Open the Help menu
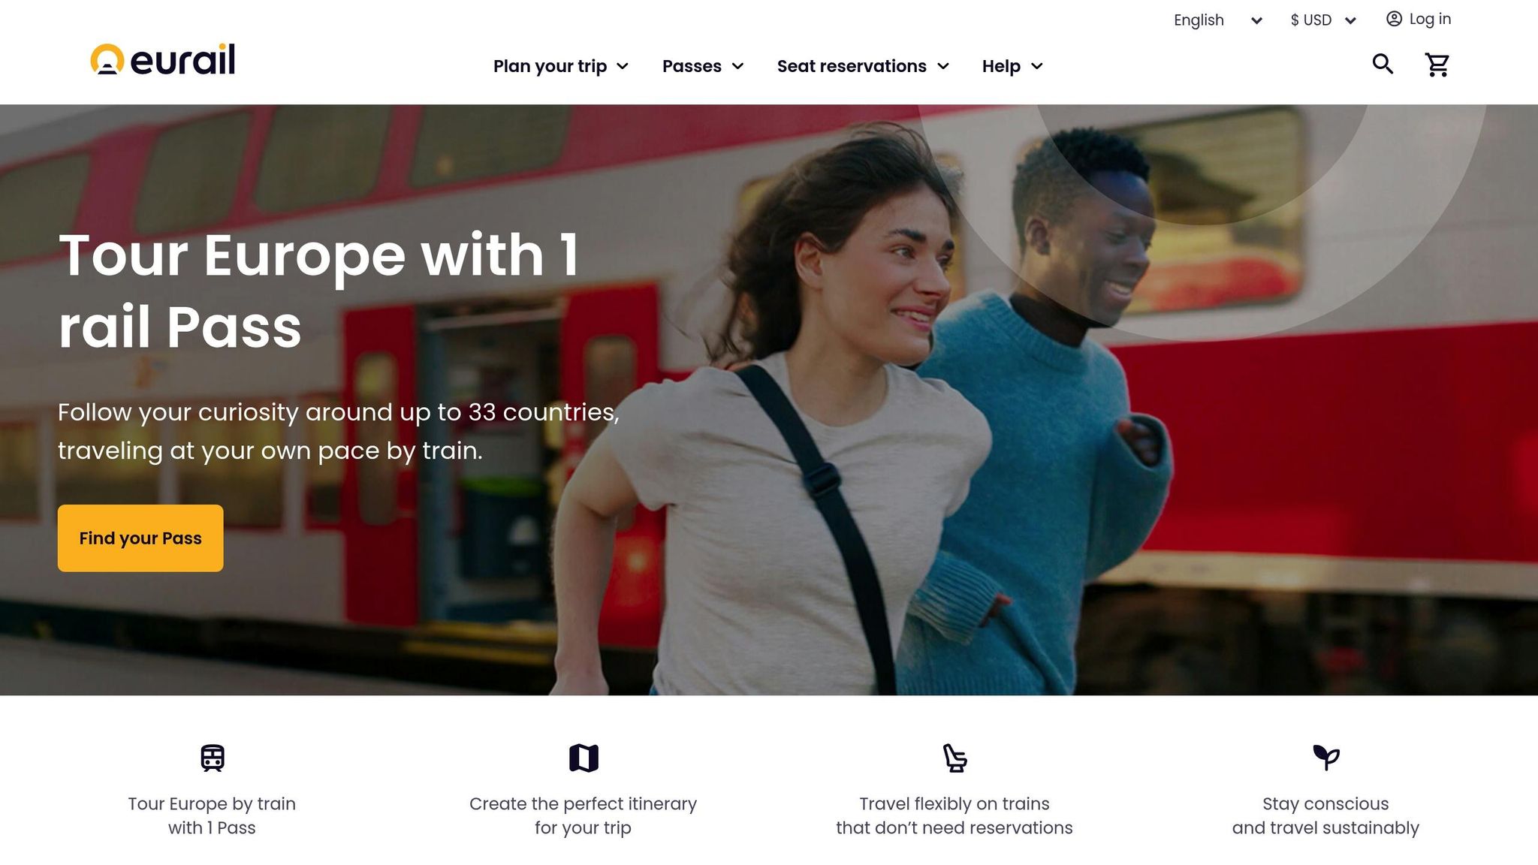This screenshot has height=865, width=1538. click(x=1012, y=66)
